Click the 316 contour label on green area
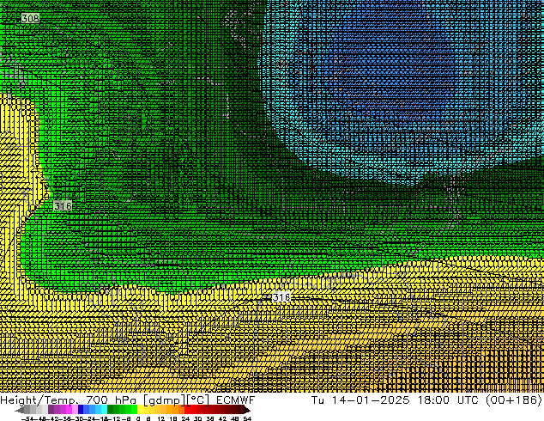The height and width of the screenshot is (421, 544). pos(63,206)
